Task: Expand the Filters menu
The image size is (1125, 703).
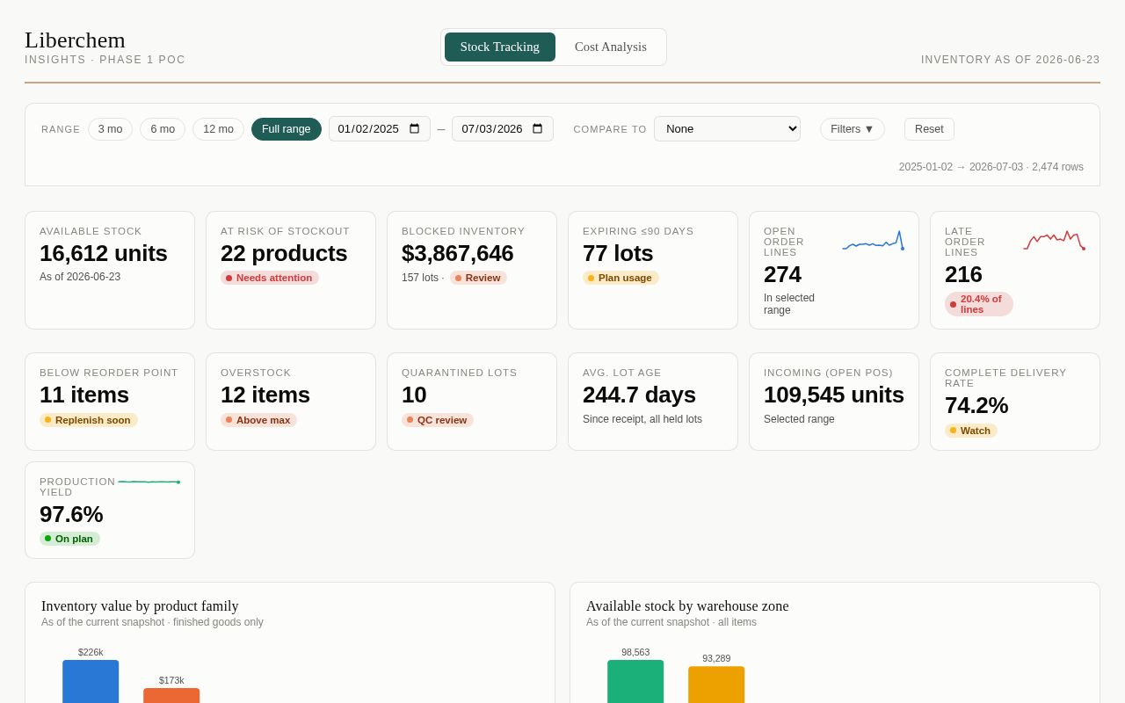Action: [853, 129]
